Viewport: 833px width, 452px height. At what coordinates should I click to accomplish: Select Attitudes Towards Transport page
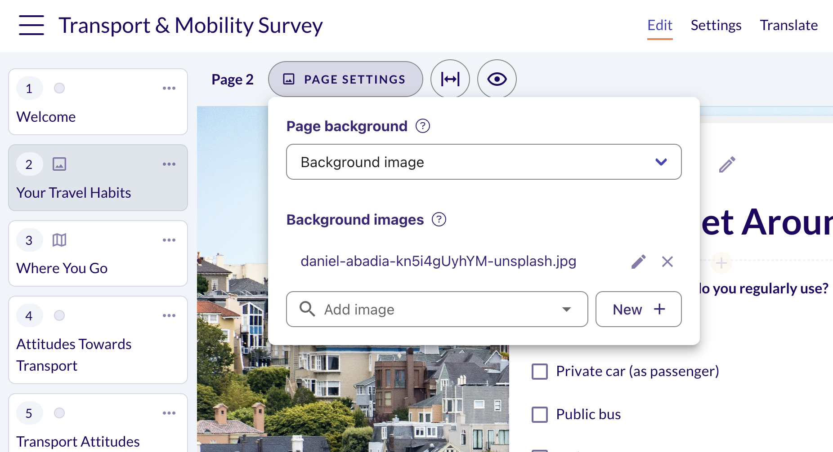point(98,340)
